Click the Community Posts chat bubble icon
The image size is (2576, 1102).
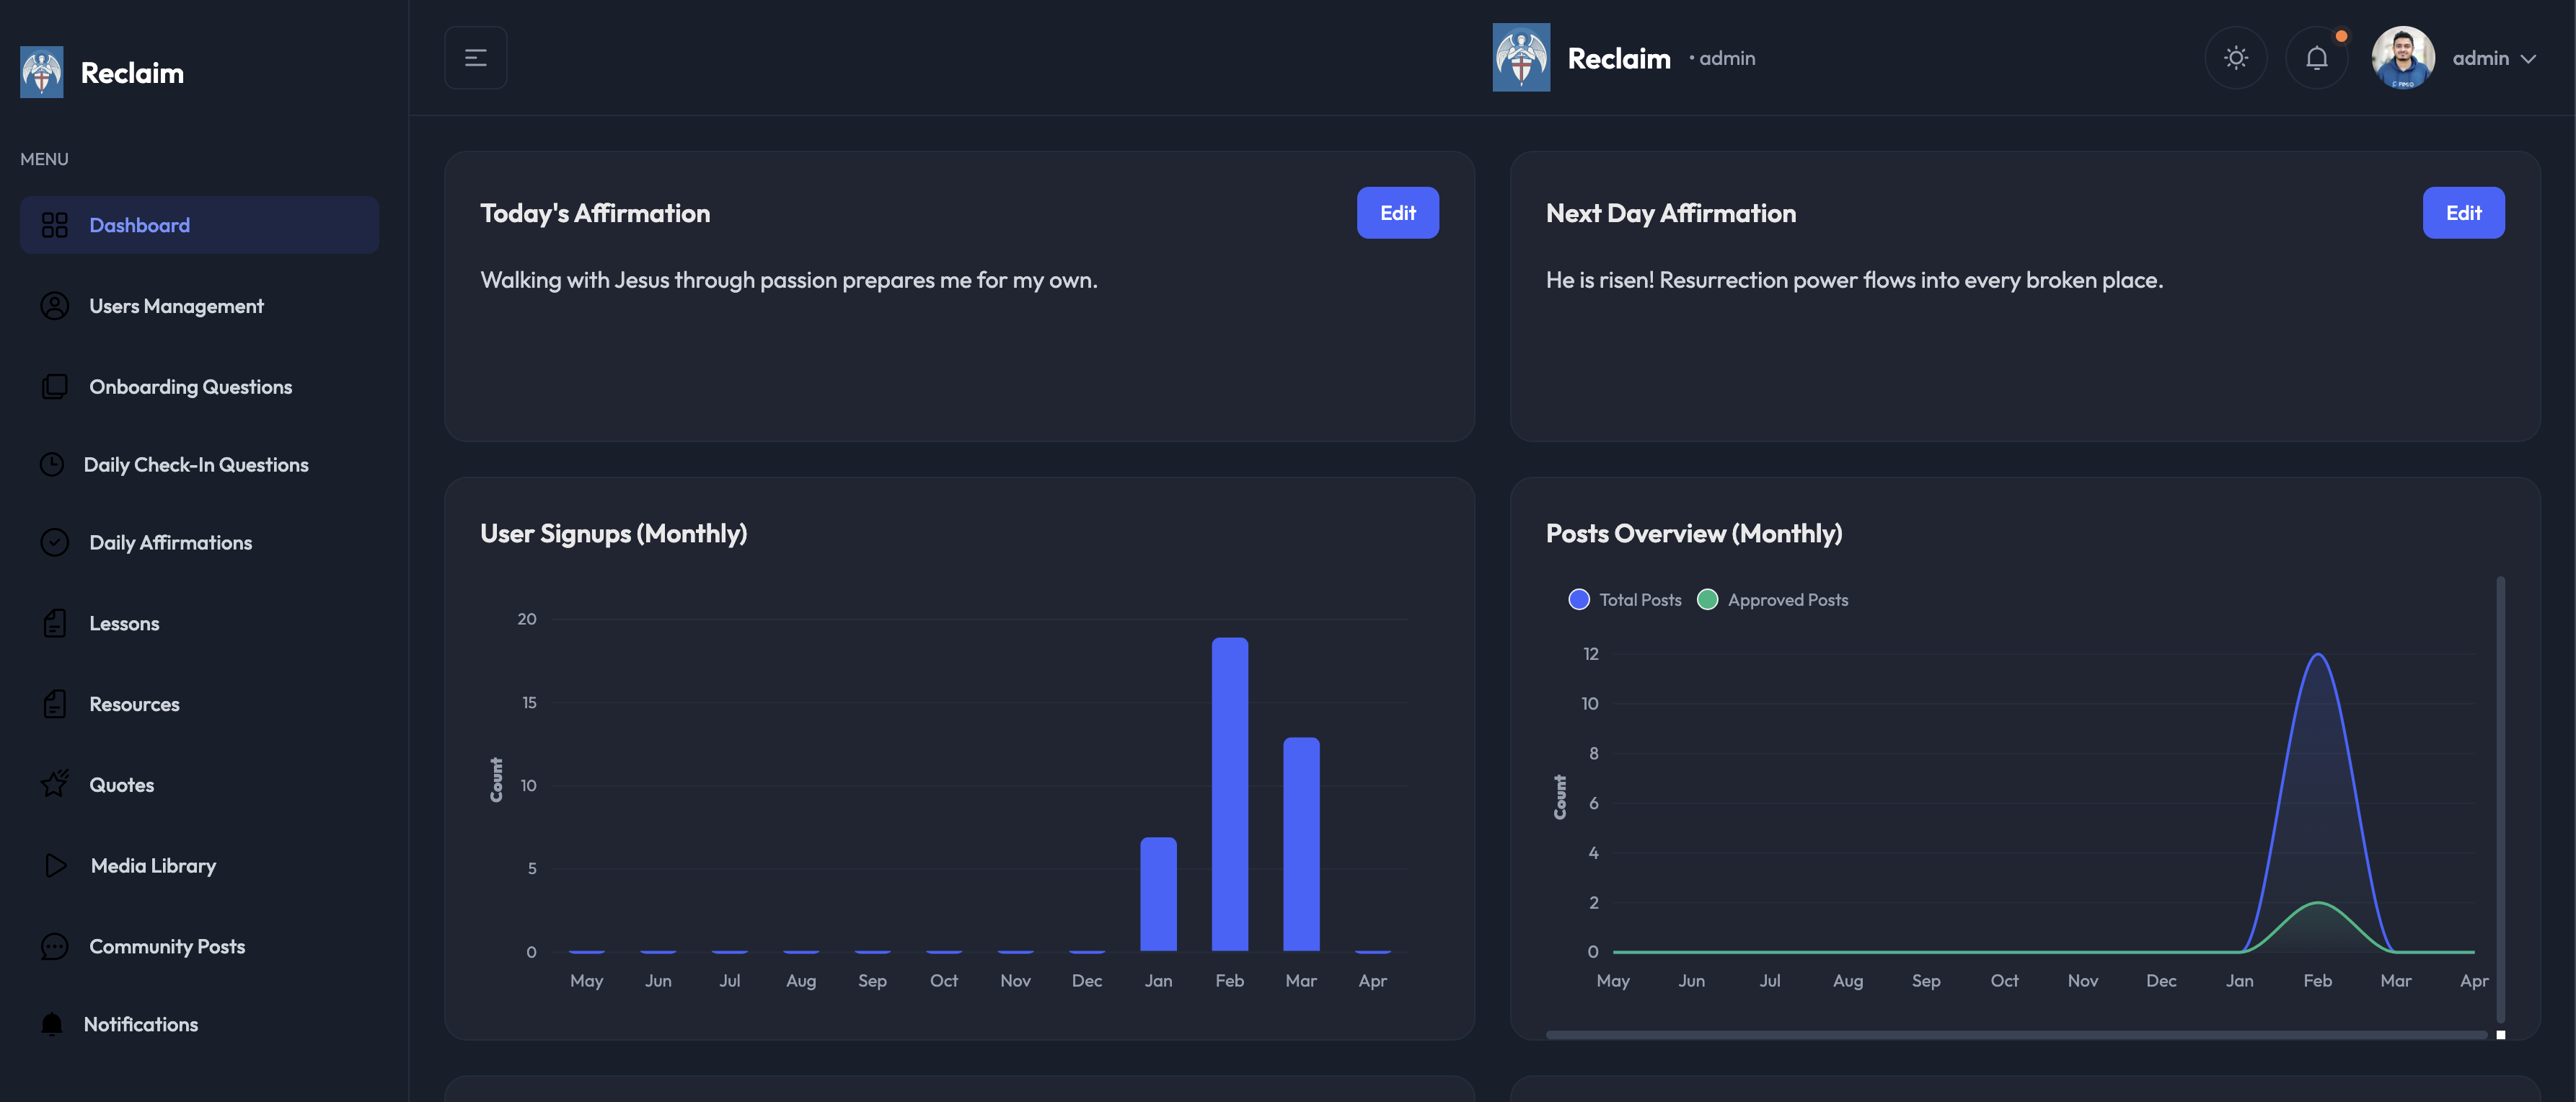click(54, 947)
